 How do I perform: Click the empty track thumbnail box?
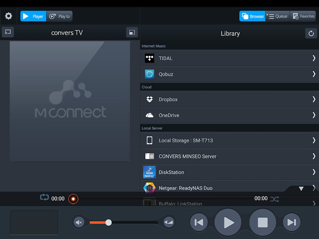pos(34,222)
